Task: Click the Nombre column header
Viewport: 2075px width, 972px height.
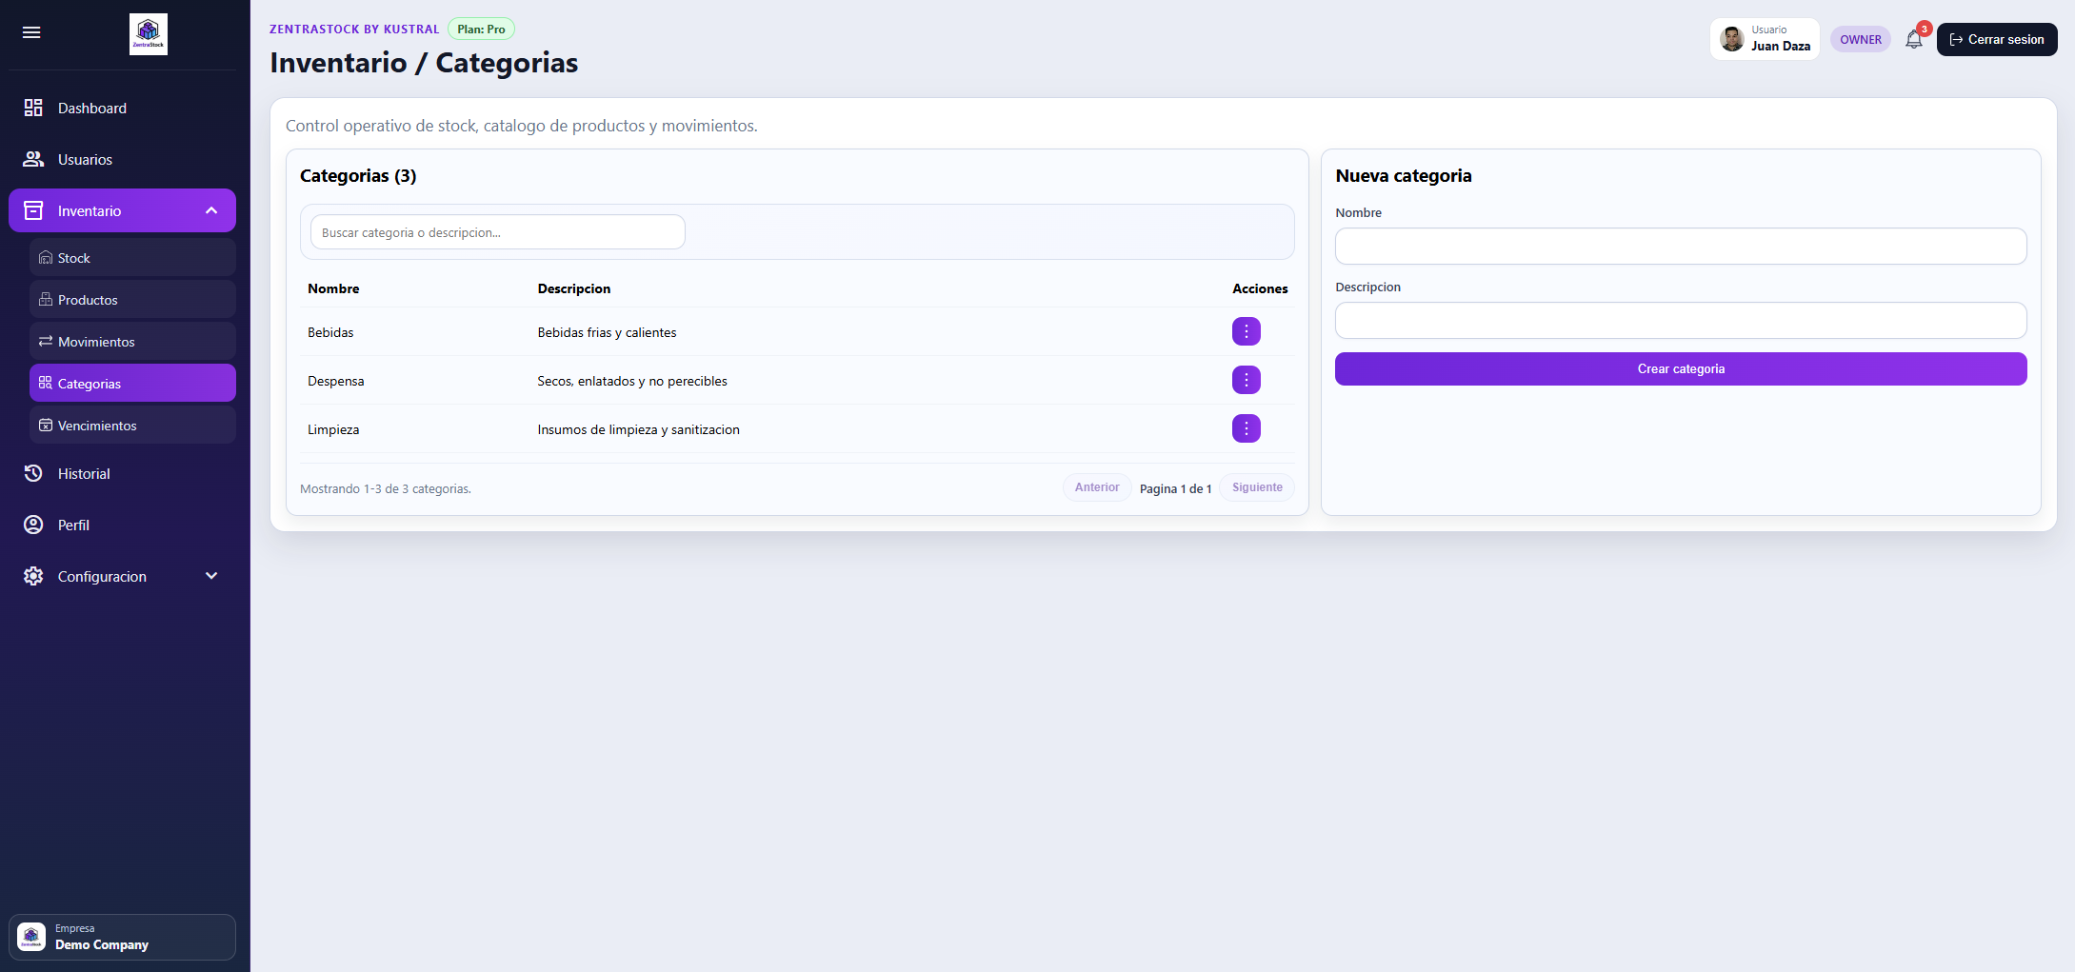Action: [x=333, y=289]
